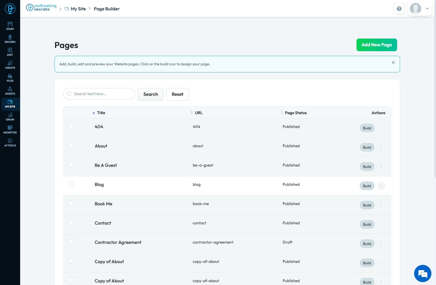
Task: Sort the table by Page Status
Action: coord(295,113)
